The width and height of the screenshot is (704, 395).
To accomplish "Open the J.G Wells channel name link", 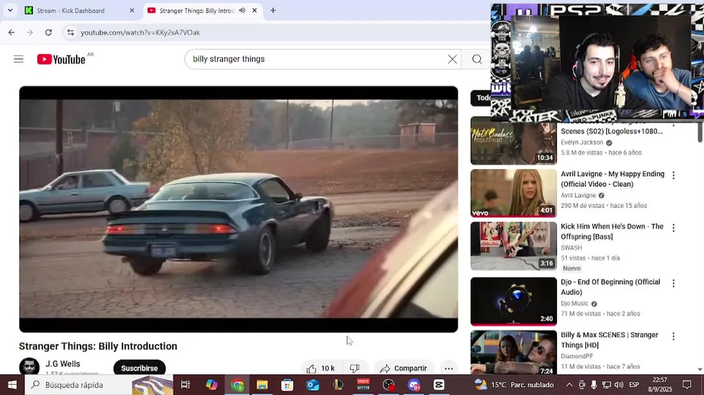I will pyautogui.click(x=63, y=364).
